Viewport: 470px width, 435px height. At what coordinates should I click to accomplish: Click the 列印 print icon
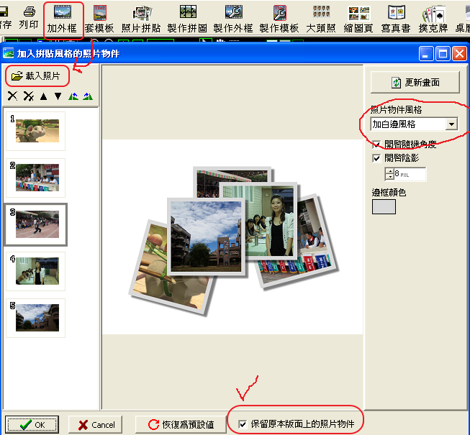[30, 18]
